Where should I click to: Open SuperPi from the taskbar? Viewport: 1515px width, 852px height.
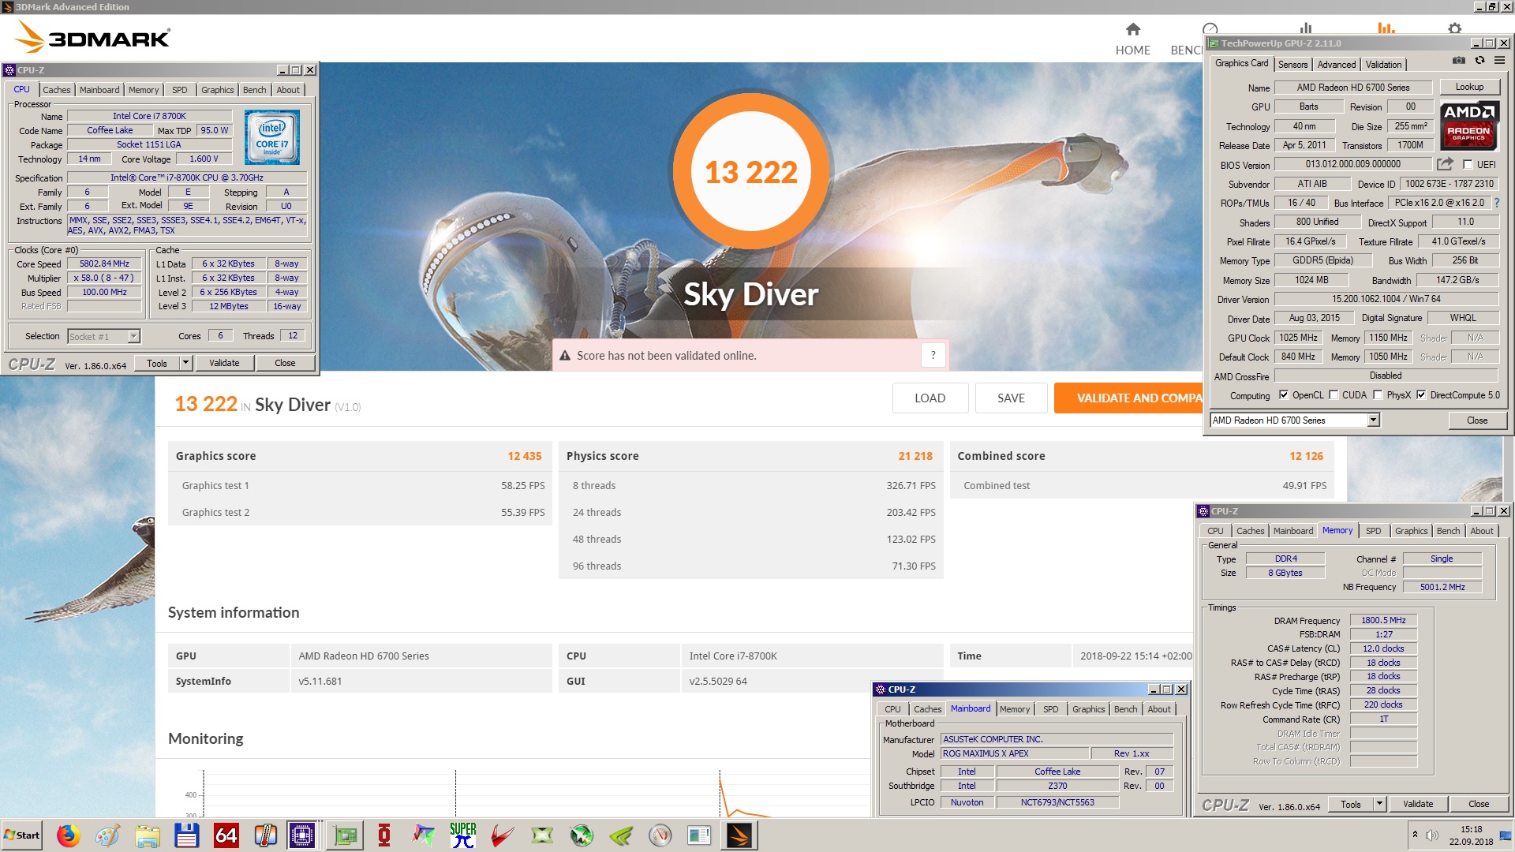point(463,835)
